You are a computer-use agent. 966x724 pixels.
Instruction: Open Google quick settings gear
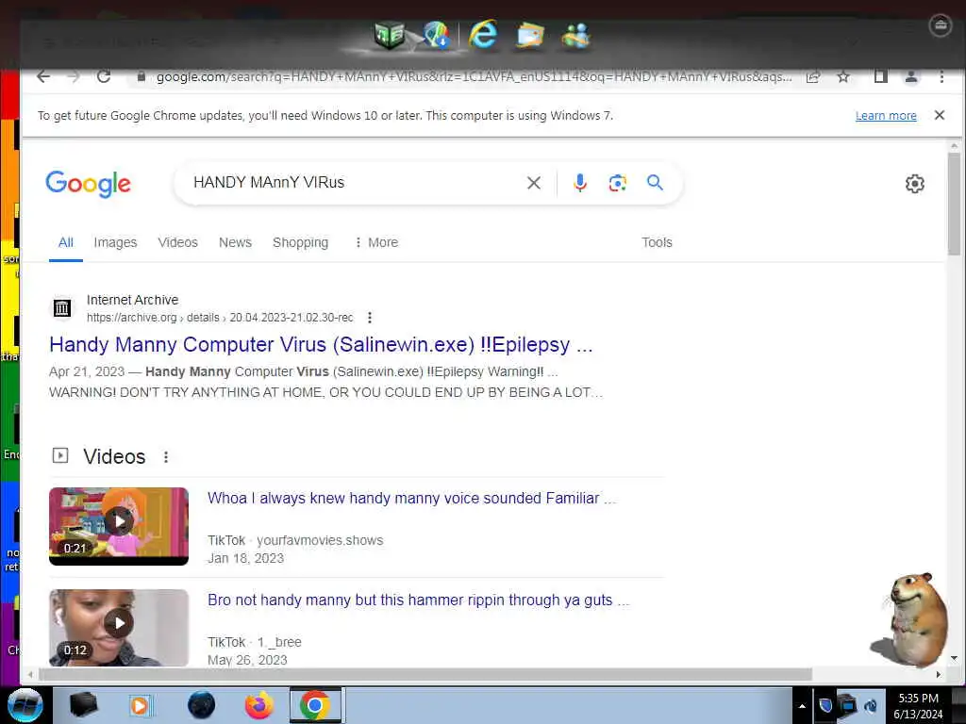click(914, 184)
